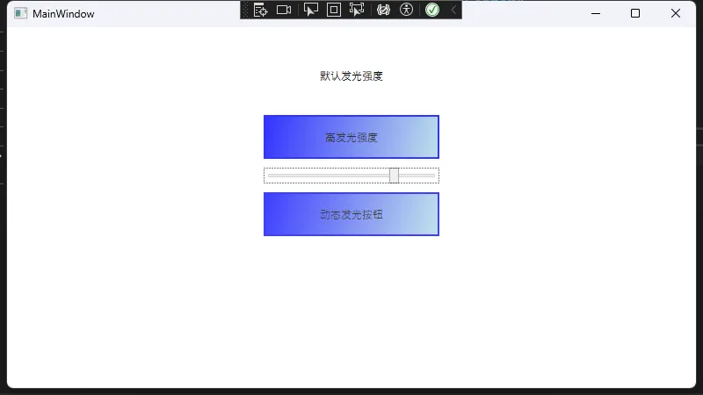The width and height of the screenshot is (703, 395).
Task: Click the slider thumb handle
Action: click(394, 176)
